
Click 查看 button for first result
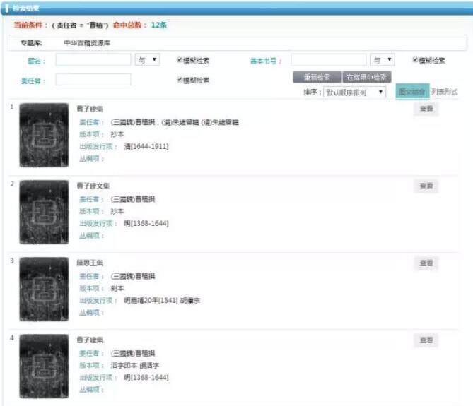[x=426, y=109]
